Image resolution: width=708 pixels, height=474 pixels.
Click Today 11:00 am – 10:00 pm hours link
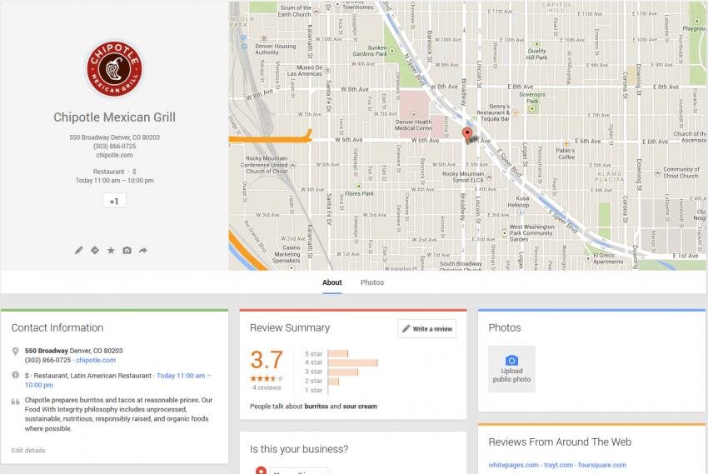point(117,380)
